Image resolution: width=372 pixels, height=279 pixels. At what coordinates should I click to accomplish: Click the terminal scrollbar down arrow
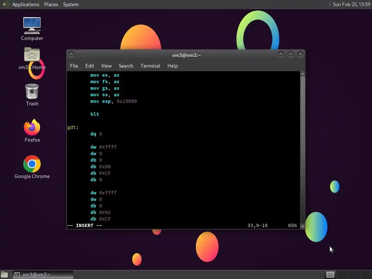point(303,226)
